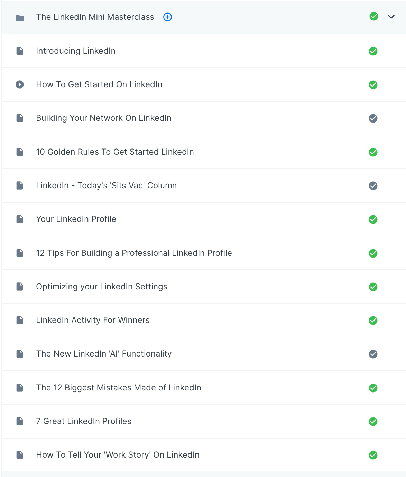Click the document icon for 7 Great LinkedIn Profiles

tap(20, 421)
